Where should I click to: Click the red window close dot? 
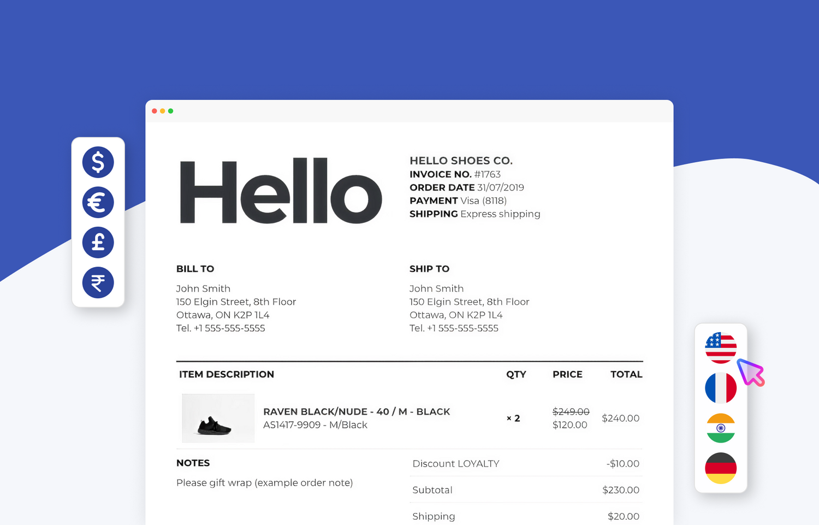click(x=155, y=111)
